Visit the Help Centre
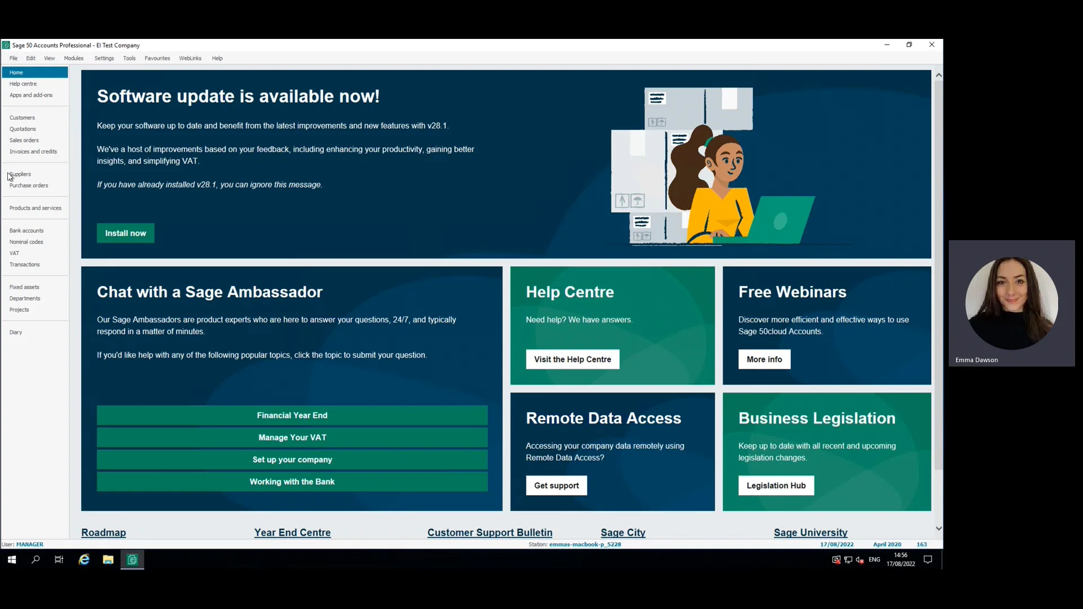The width and height of the screenshot is (1083, 609). [573, 359]
